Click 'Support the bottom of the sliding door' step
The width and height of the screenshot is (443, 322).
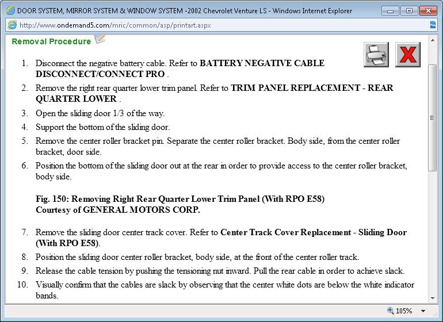103,127
